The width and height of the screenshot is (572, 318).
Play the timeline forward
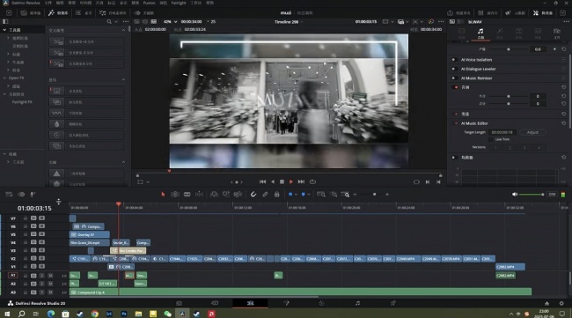pos(291,181)
